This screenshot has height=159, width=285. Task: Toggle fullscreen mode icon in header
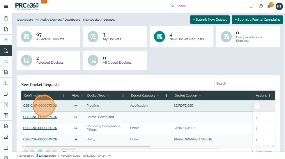(x=251, y=6)
